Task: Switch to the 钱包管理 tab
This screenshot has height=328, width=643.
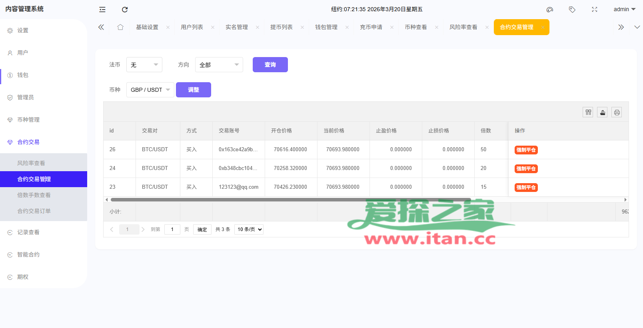Action: click(x=326, y=27)
